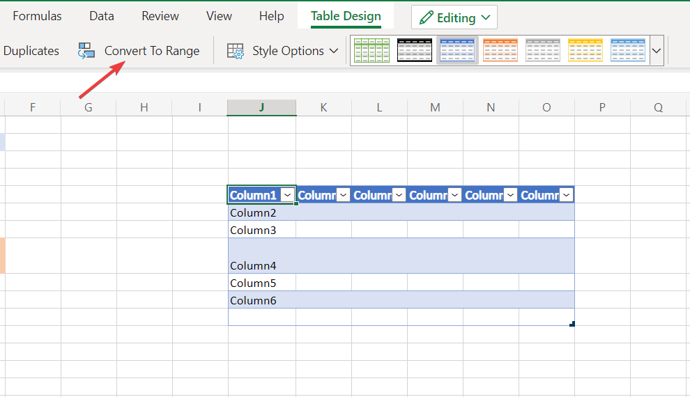Open filter dropdown in column L header
Screen dimensions: 690x397
click(x=399, y=195)
